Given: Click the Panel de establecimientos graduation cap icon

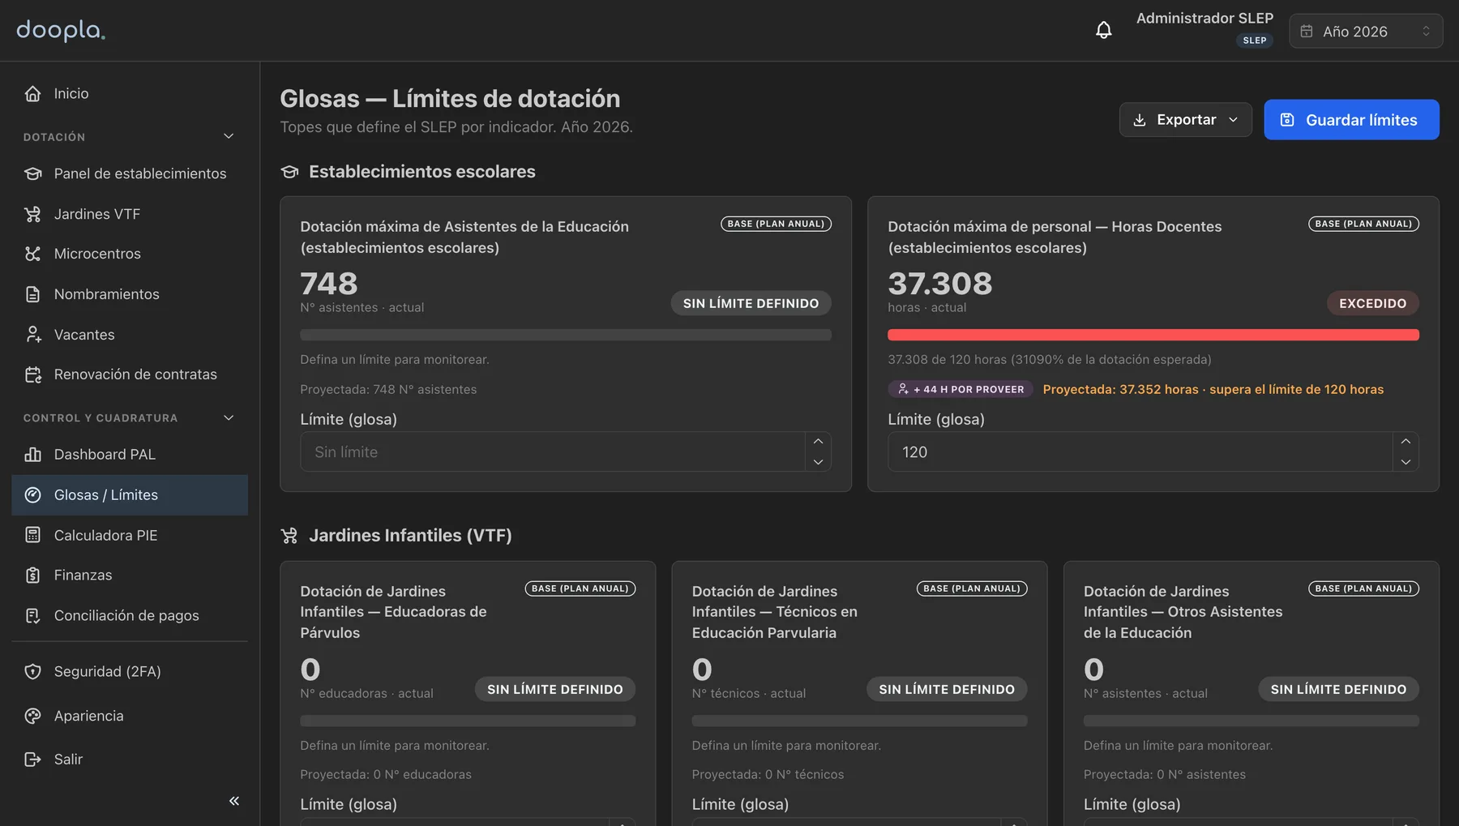Looking at the screenshot, I should click(x=32, y=173).
